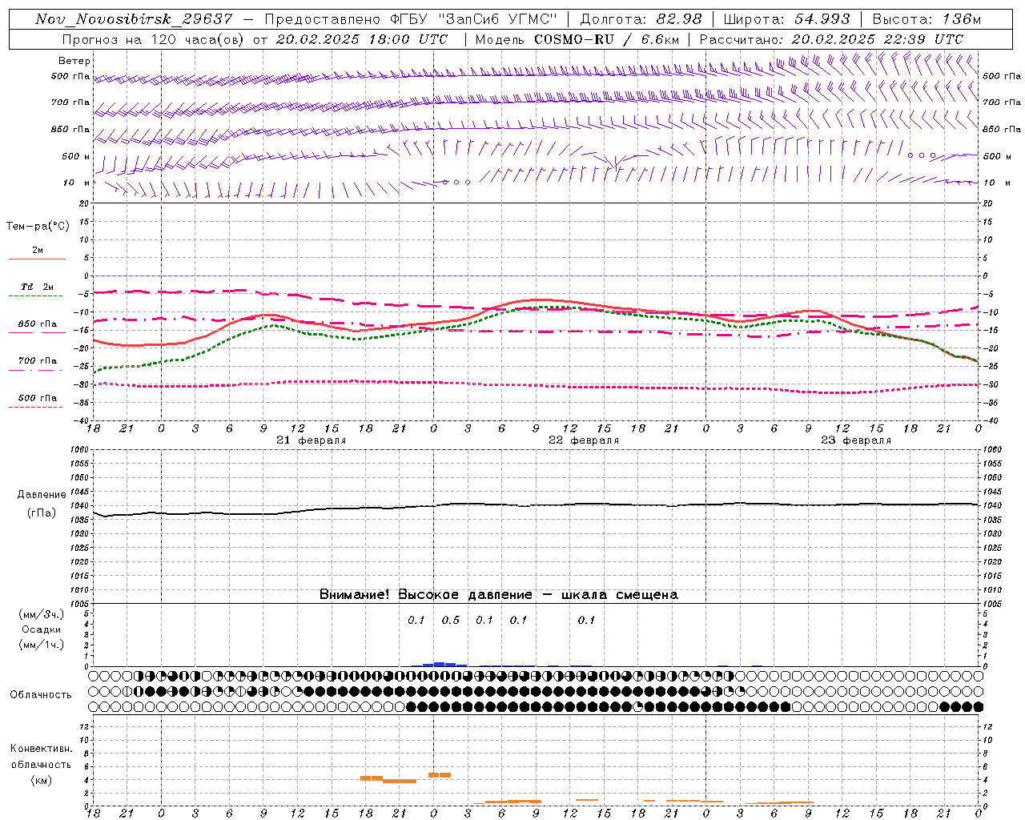Screen dimensions: 1025x820
Task: Select the 700 гПа temperature legend entry
Action: 38,361
